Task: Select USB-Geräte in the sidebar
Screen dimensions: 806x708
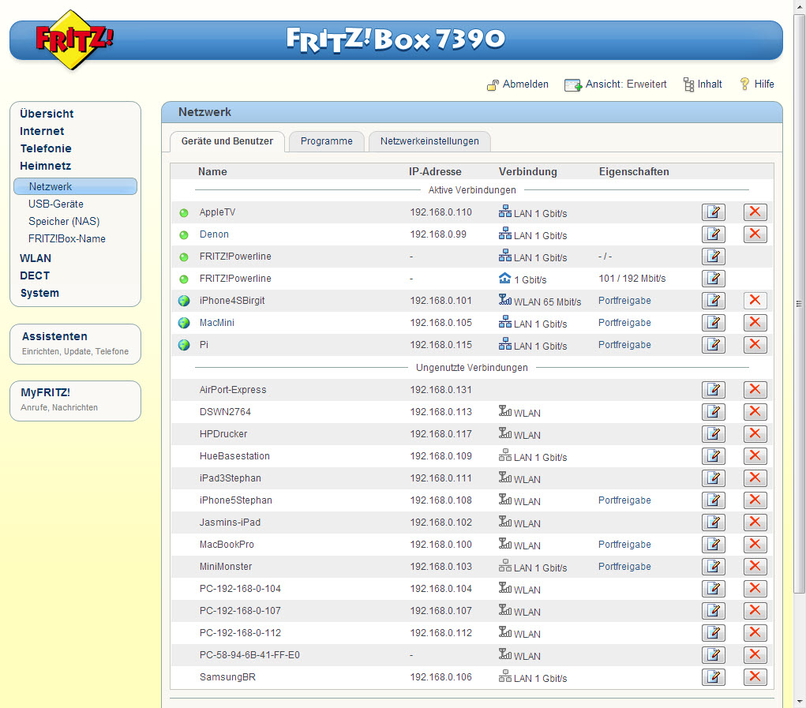Action: (x=55, y=204)
